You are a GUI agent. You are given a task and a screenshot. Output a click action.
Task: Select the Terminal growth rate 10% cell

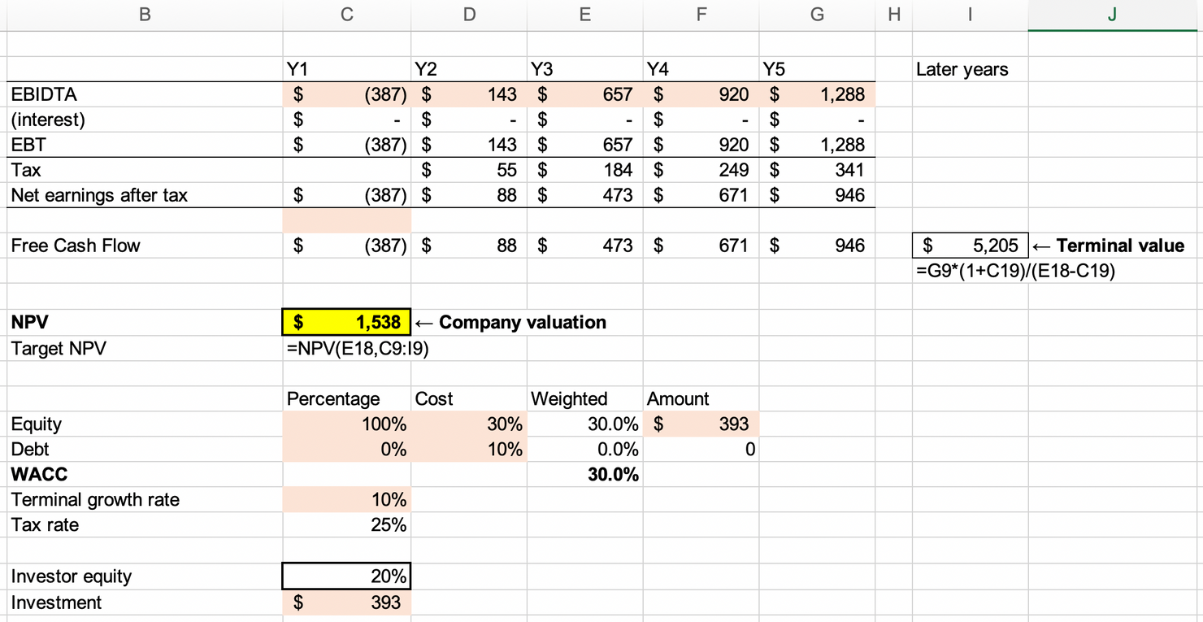coord(347,499)
